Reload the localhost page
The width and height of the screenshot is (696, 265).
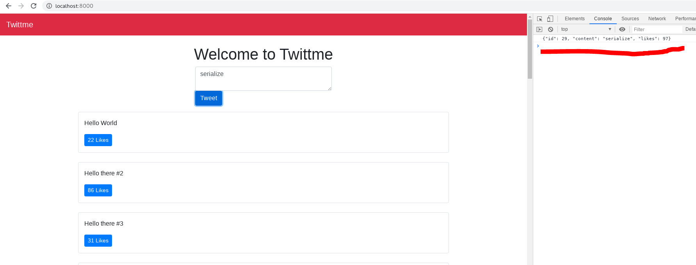(x=34, y=6)
